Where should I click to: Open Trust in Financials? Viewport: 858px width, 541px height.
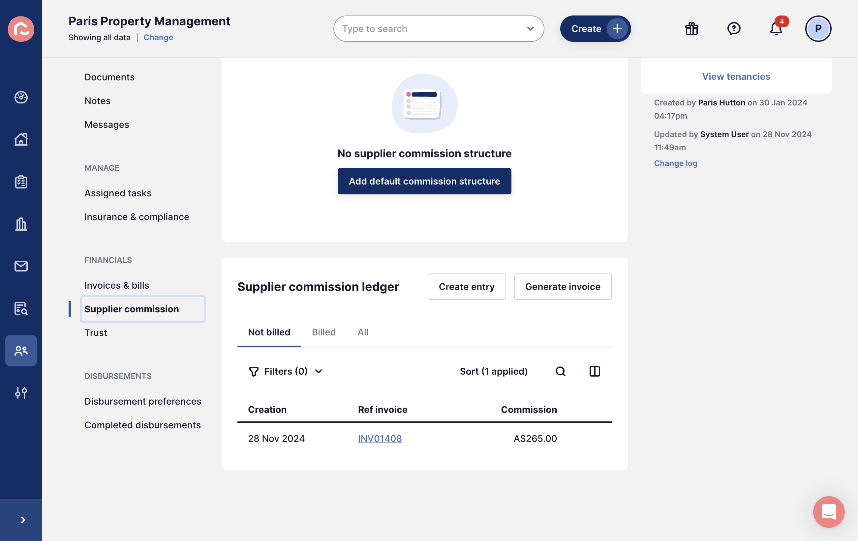[96, 332]
